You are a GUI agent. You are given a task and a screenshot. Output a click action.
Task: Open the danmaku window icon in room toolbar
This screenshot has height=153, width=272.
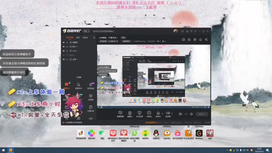[x=184, y=39]
